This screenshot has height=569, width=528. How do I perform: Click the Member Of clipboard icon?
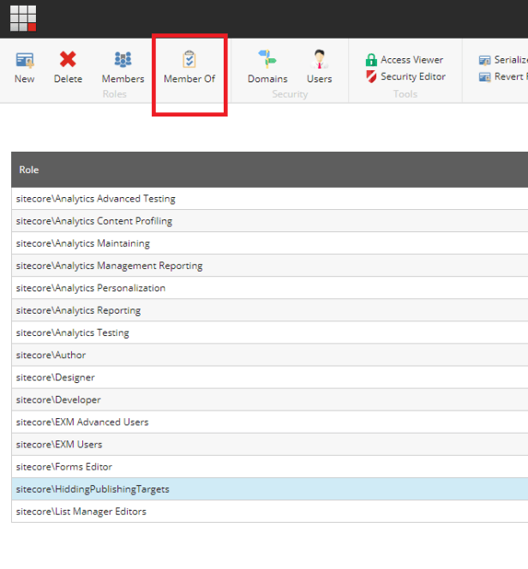click(189, 60)
